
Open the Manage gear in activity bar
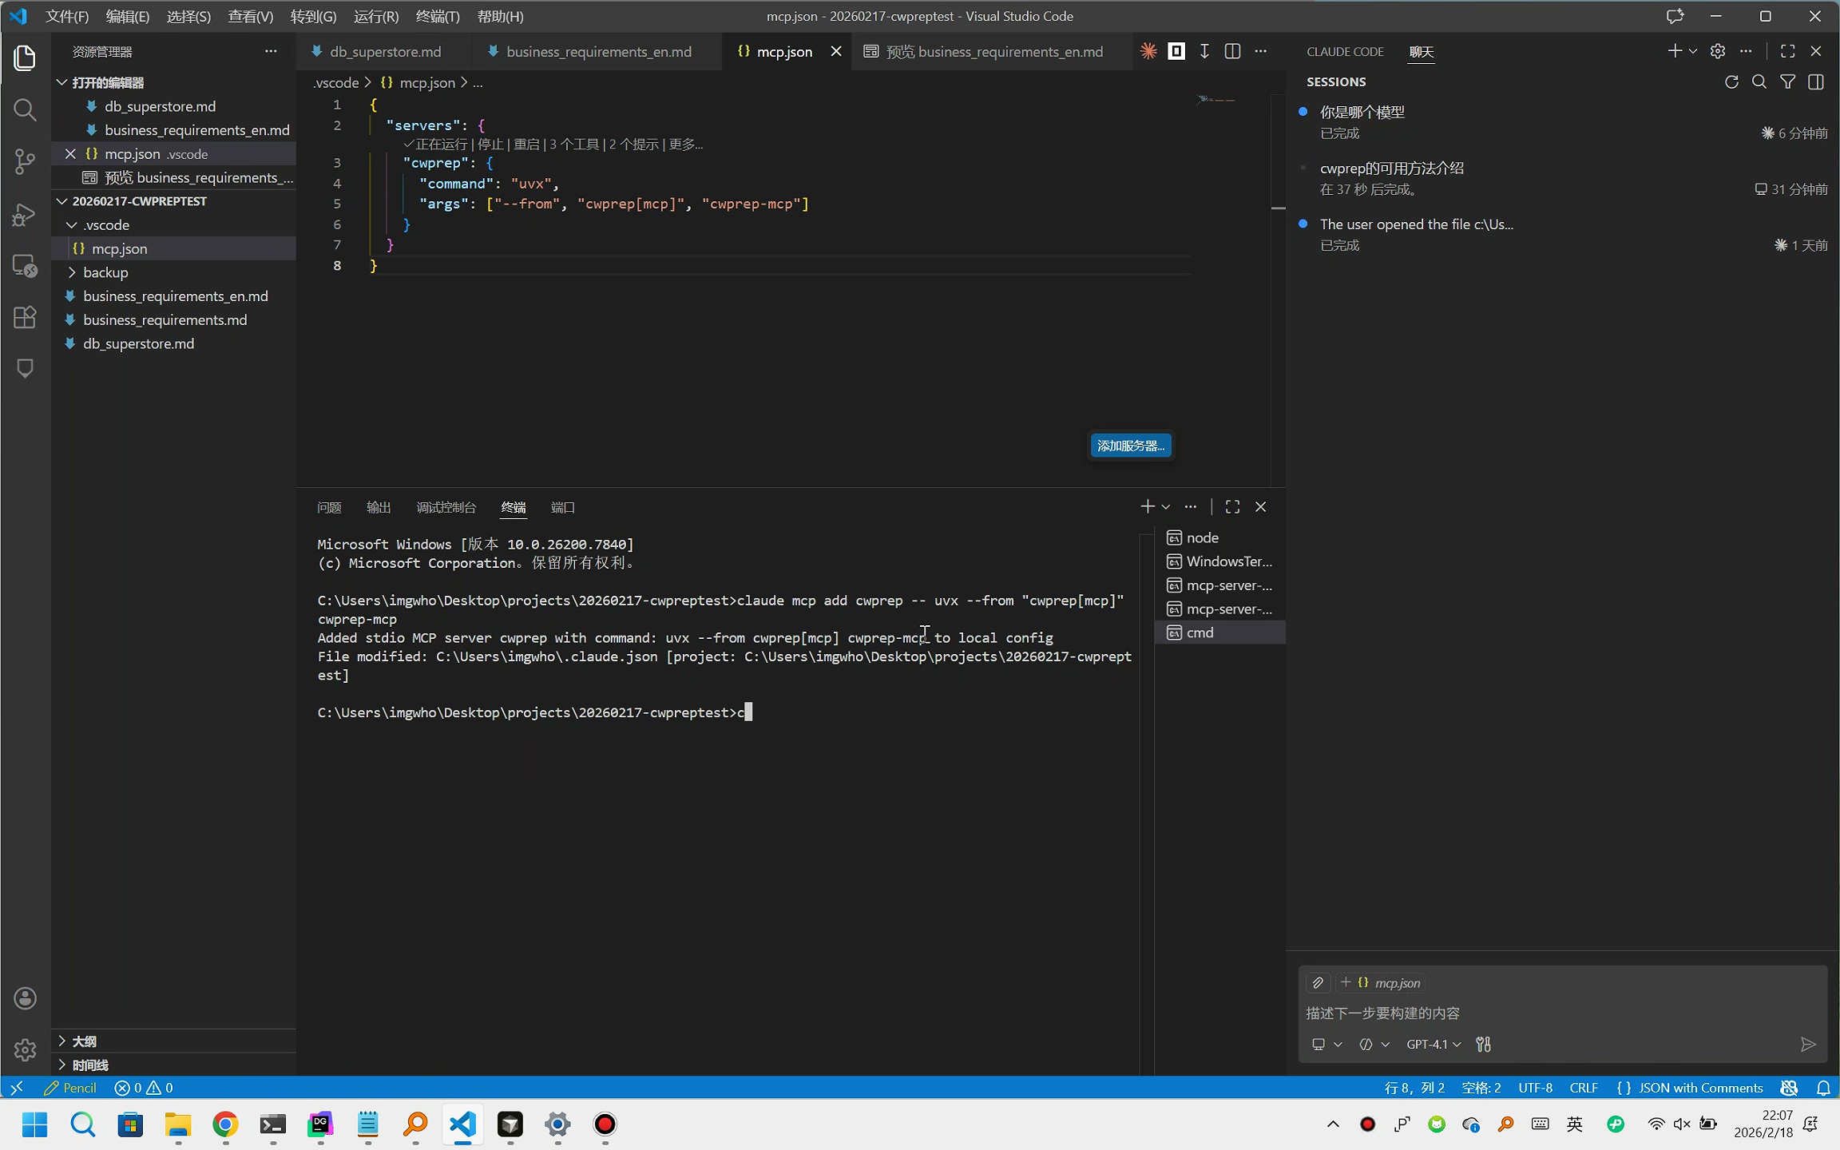click(26, 1049)
